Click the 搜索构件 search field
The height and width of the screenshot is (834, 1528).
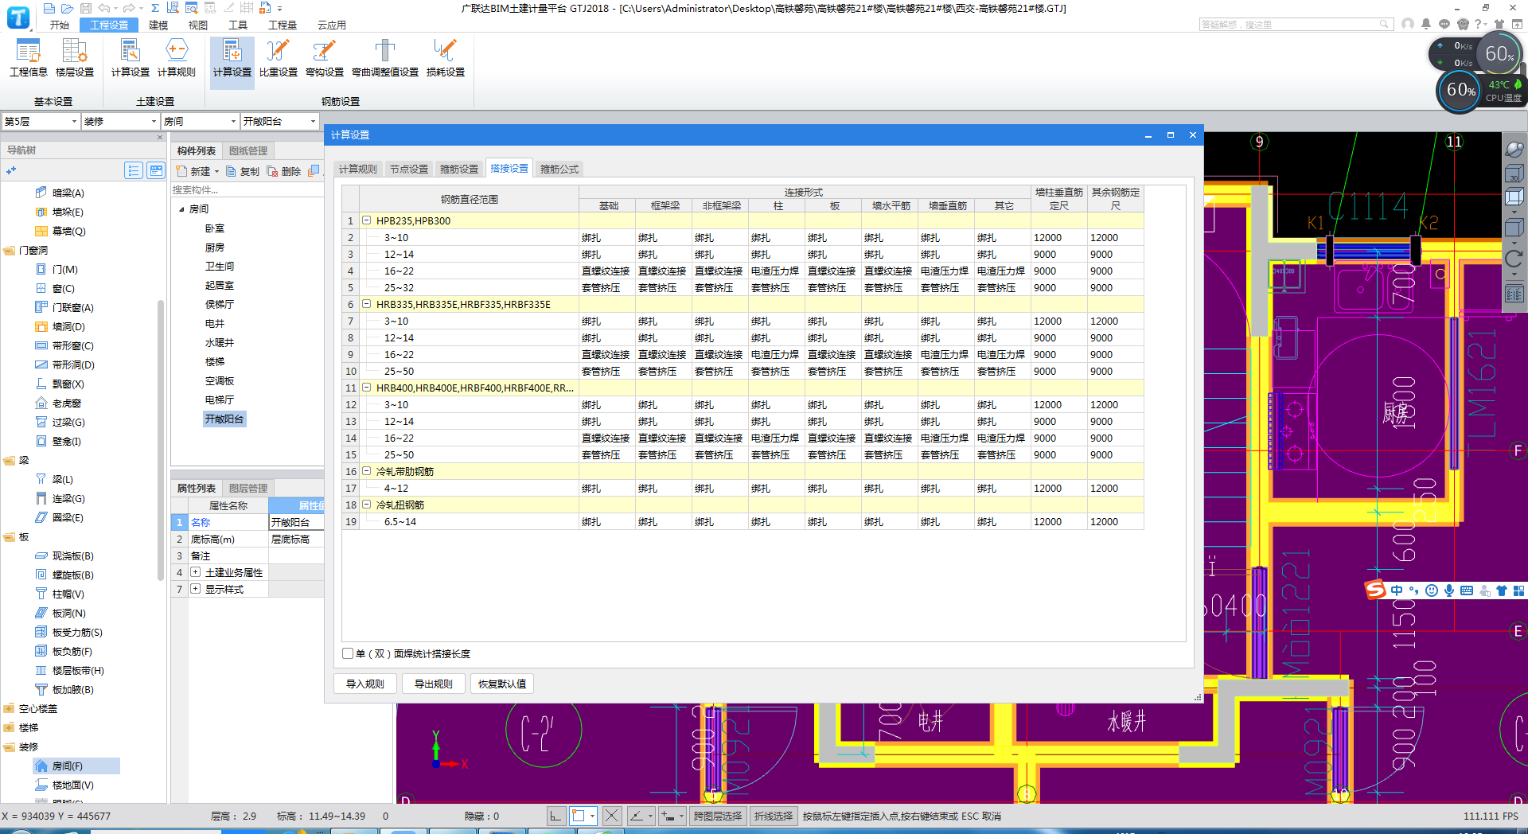[x=247, y=190]
